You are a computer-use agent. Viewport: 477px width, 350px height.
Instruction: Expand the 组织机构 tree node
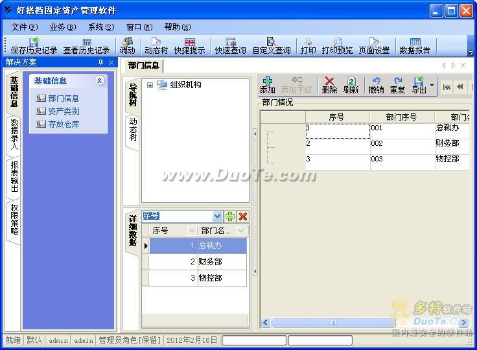tap(150, 85)
